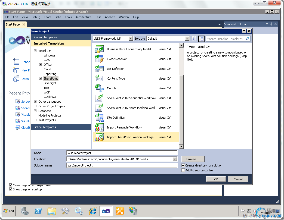
Task: Click the template list scroll up arrow
Action: pos(181,45)
